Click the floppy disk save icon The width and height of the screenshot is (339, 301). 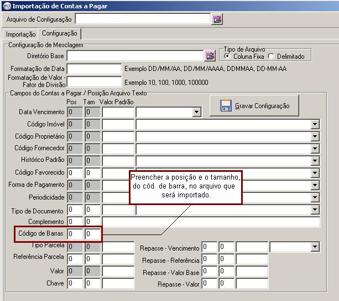(226, 106)
